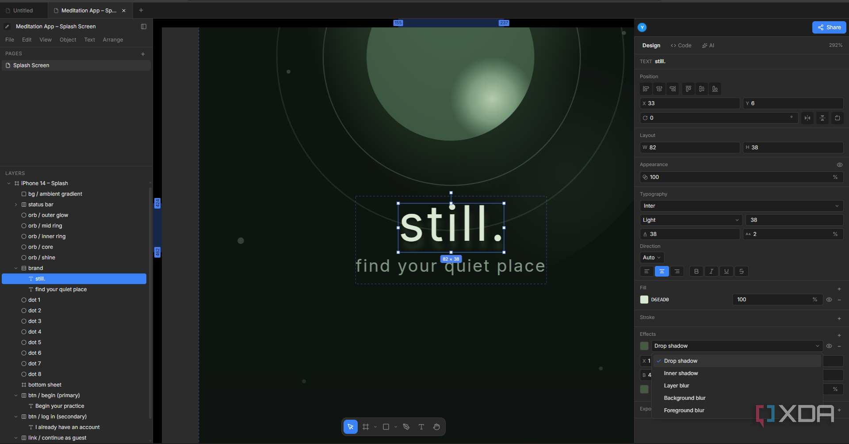Open the Light font weight dropdown
Image resolution: width=849 pixels, height=444 pixels.
point(690,220)
